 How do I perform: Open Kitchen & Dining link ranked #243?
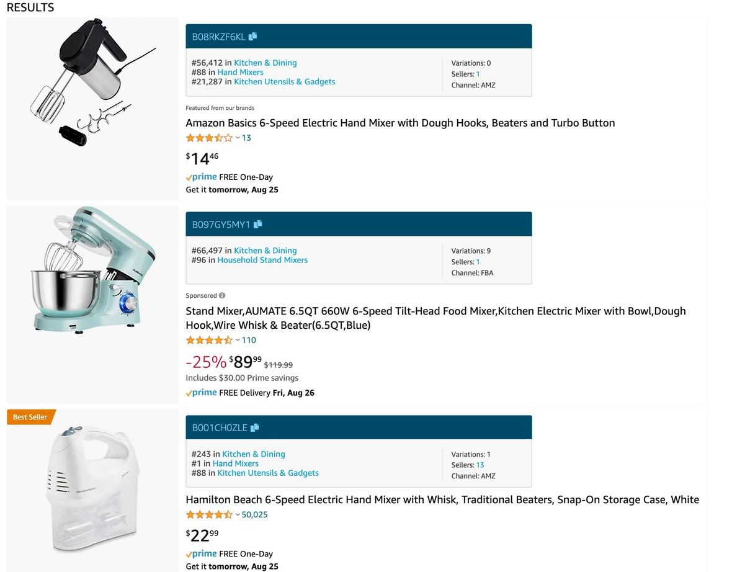coord(253,454)
